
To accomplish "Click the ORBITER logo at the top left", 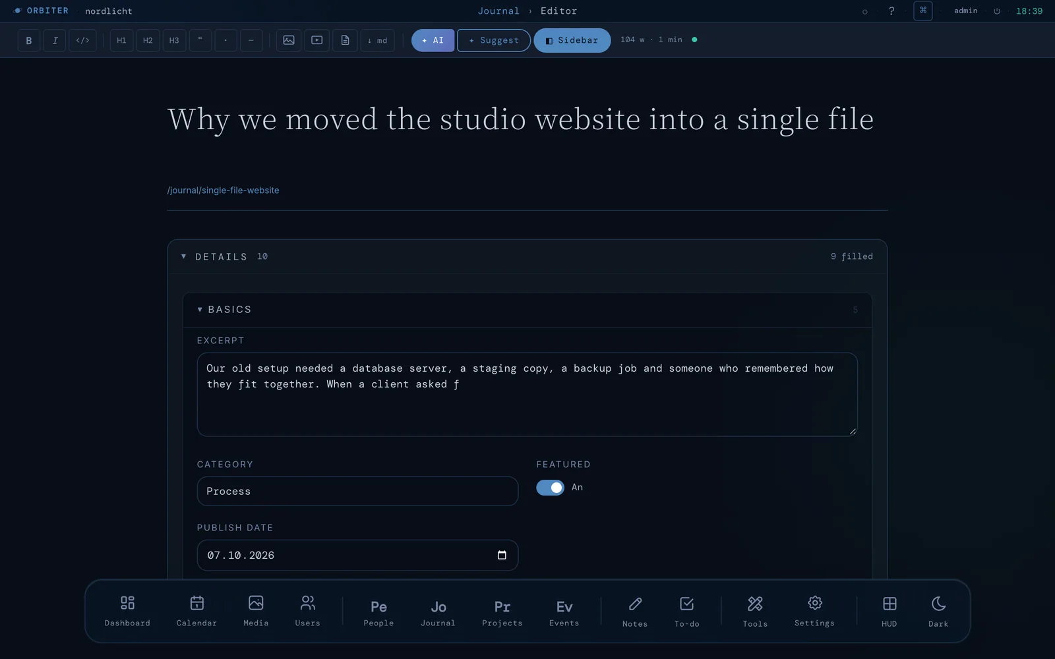I will click(41, 11).
